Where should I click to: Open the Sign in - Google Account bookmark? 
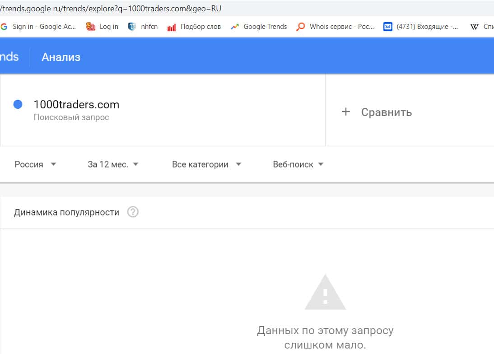pos(39,27)
